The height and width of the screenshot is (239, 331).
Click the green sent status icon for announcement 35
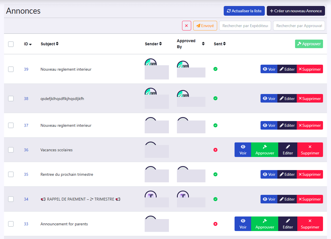(215, 174)
